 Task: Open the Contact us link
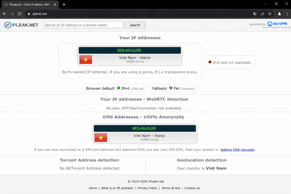tap(192, 188)
